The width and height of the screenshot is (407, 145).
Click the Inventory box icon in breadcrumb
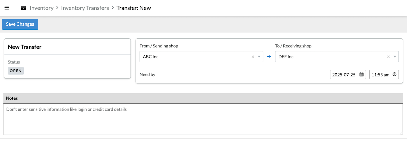pos(23,8)
